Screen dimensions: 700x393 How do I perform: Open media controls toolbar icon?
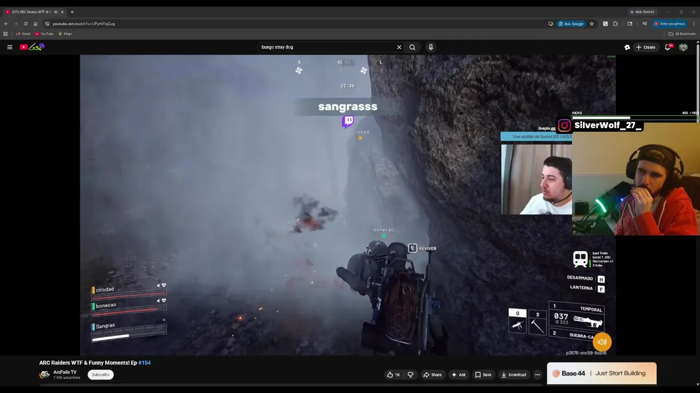[645, 23]
